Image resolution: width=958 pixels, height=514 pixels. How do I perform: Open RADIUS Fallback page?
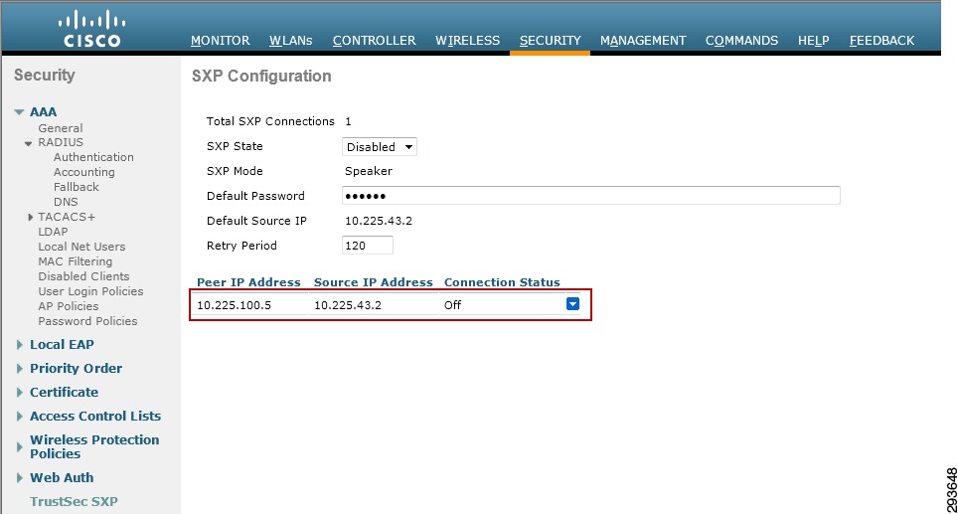coord(76,186)
